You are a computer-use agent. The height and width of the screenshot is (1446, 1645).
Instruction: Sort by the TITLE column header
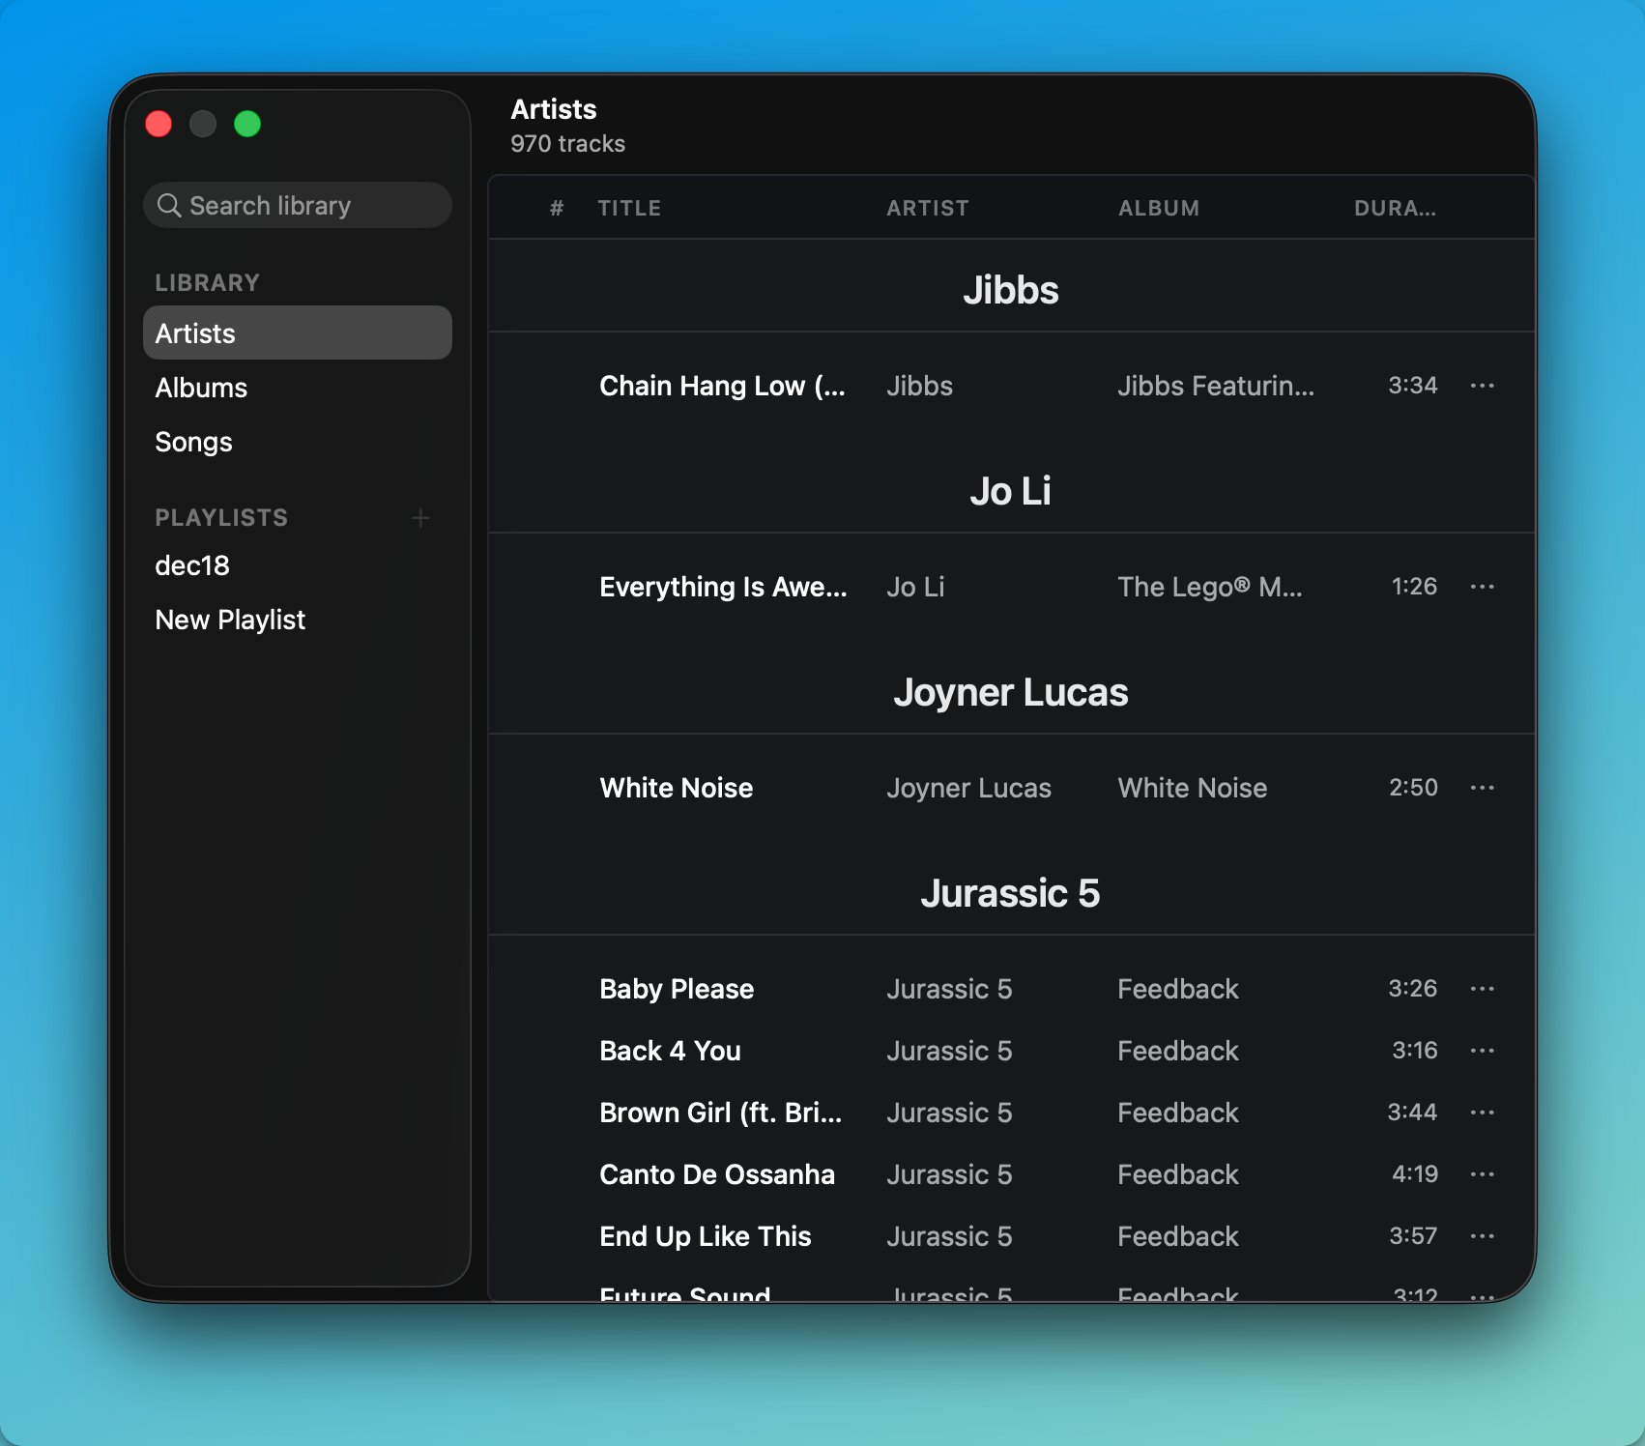(x=629, y=208)
